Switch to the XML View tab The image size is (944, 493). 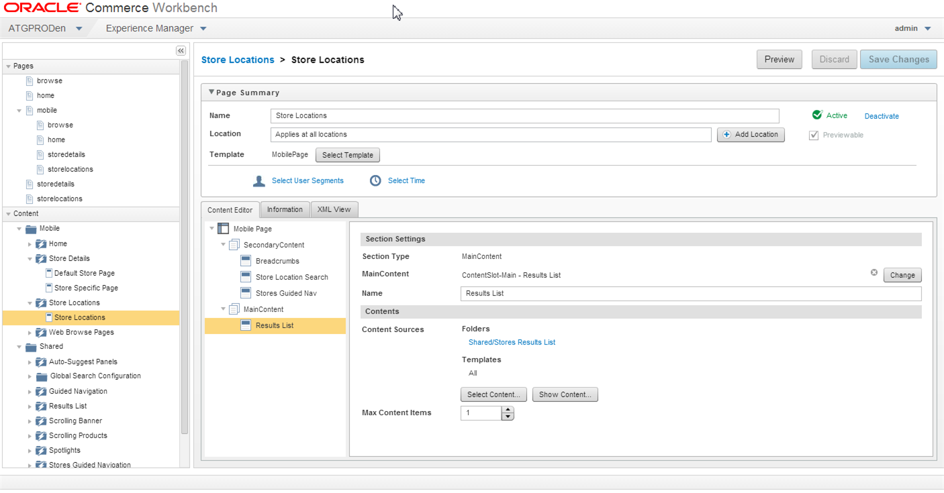click(334, 209)
